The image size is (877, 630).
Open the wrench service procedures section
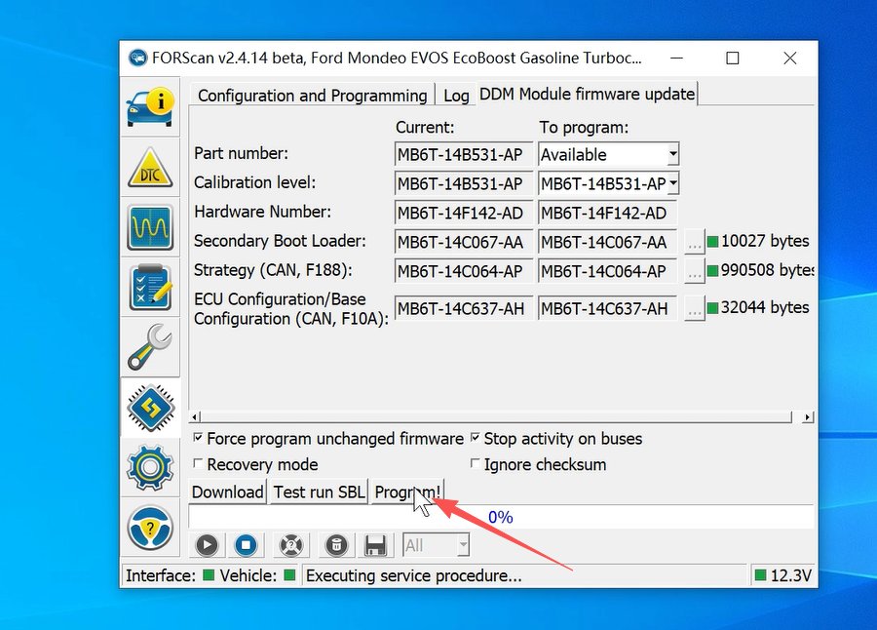point(150,347)
